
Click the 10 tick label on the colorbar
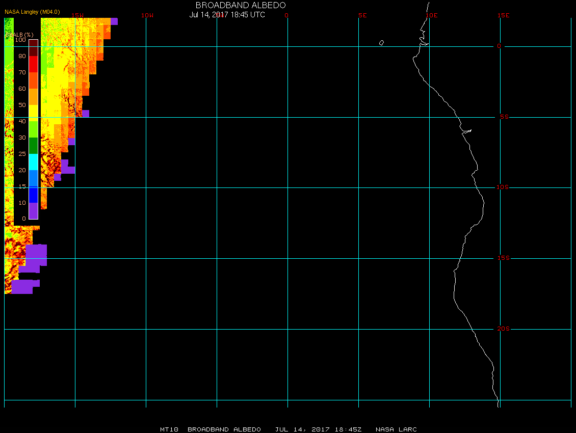click(x=22, y=203)
